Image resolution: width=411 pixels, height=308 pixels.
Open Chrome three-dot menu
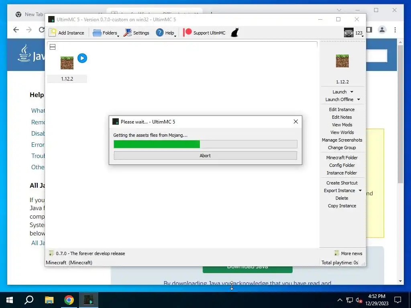coord(395,30)
